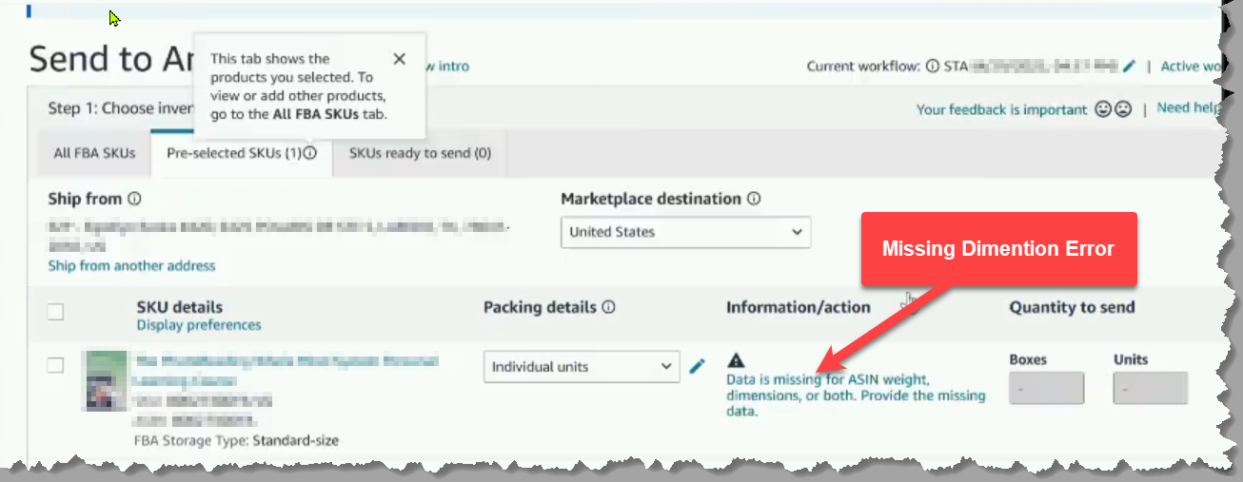Click the 'SKU details' column header
The height and width of the screenshot is (482, 1243).
click(180, 307)
